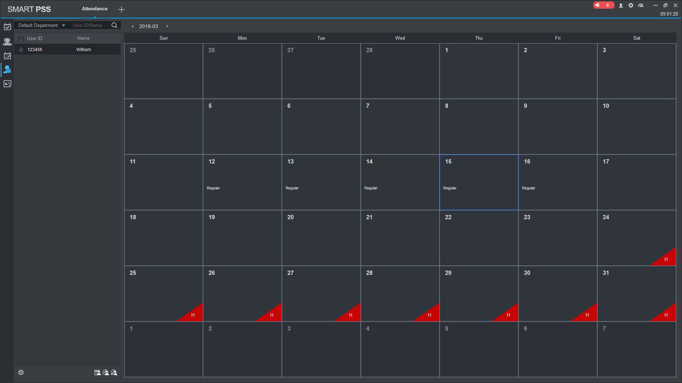Image resolution: width=682 pixels, height=383 pixels.
Task: Open personnel management sidebar icon
Action: (x=7, y=41)
